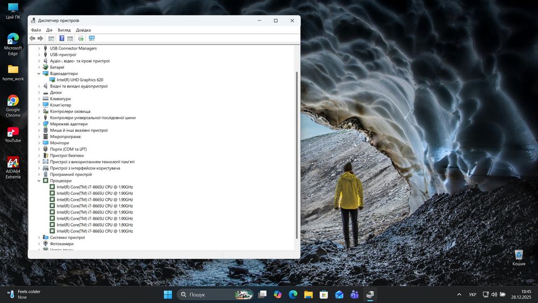
Task: Toggle the console tree toolbar icon
Action: 51,38
